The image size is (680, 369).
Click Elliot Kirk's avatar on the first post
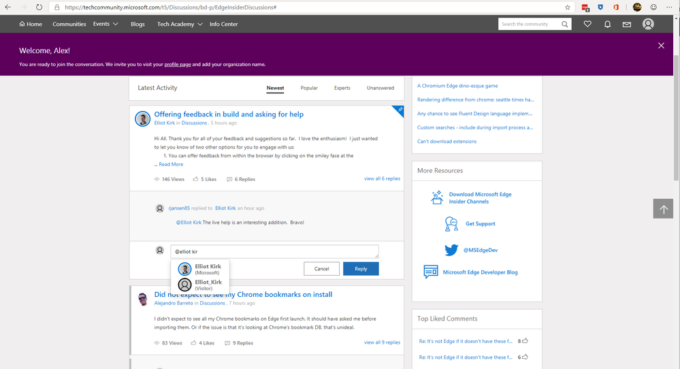pyautogui.click(x=143, y=118)
